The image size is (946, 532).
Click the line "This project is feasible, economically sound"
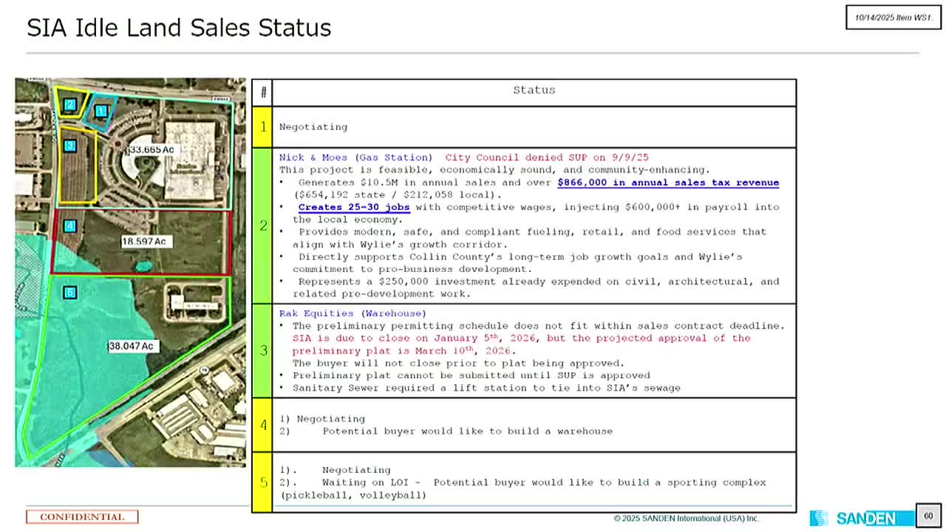494,170
